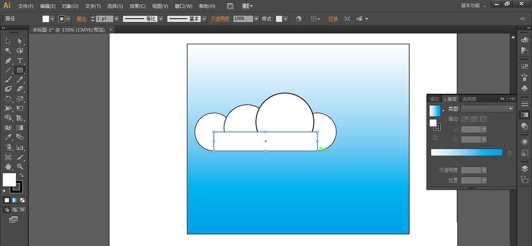Enable Draw Normal mode

coord(7,210)
